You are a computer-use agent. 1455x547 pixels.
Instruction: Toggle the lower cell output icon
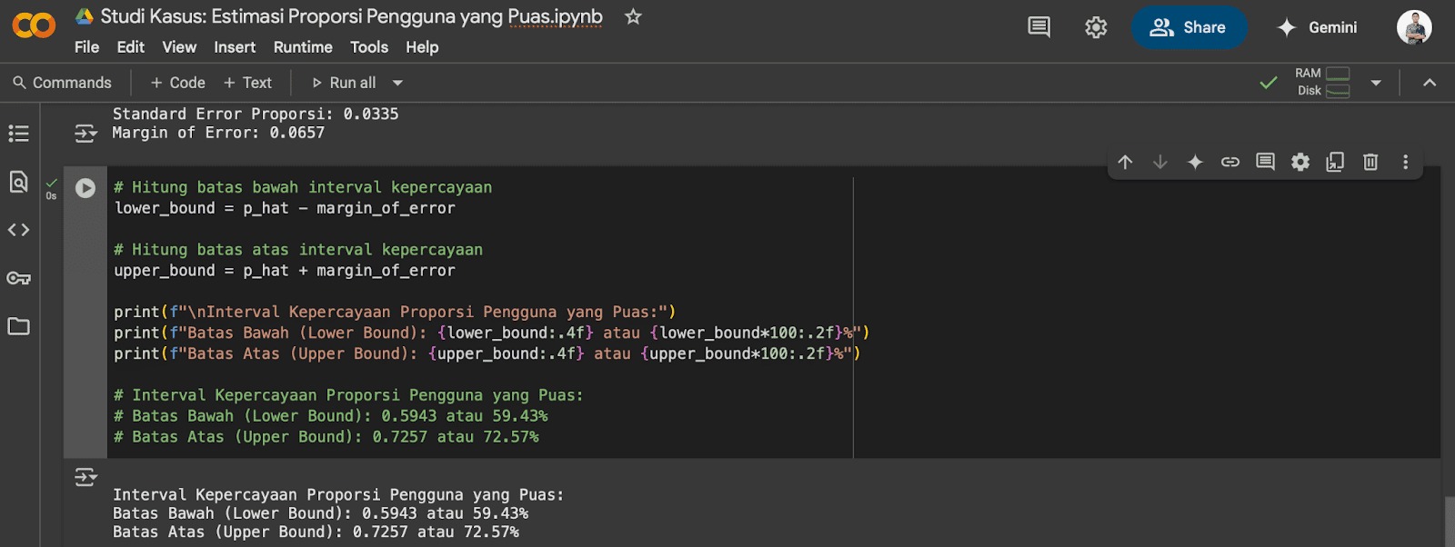coord(85,477)
